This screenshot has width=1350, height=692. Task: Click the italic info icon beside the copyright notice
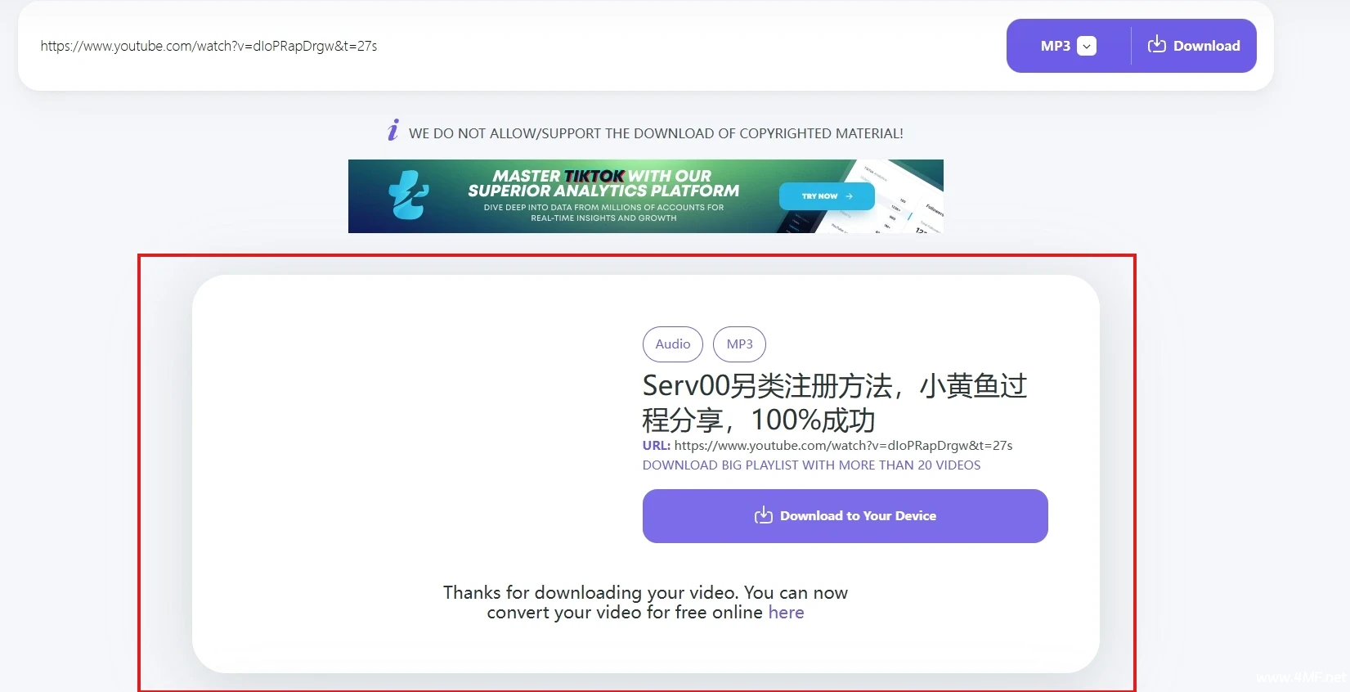(393, 130)
